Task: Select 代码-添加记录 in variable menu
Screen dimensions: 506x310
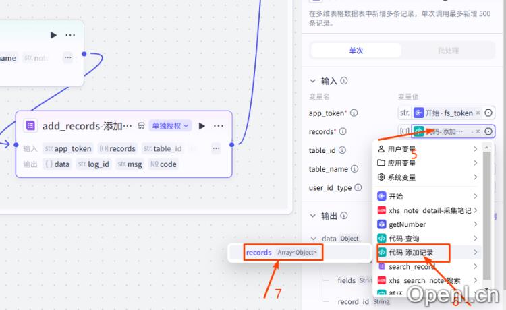Action: pos(427,252)
